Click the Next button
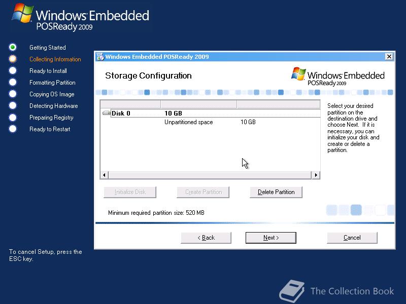406x304 pixels. click(x=270, y=238)
